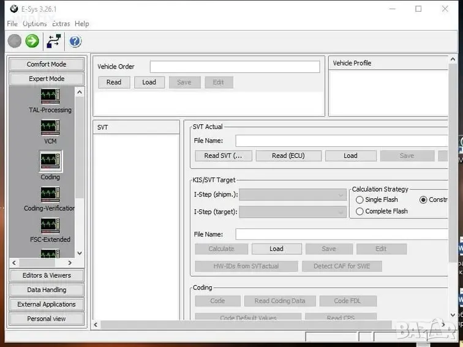The image size is (463, 347).
Task: Click Read under Vehicle Order
Action: [114, 83]
